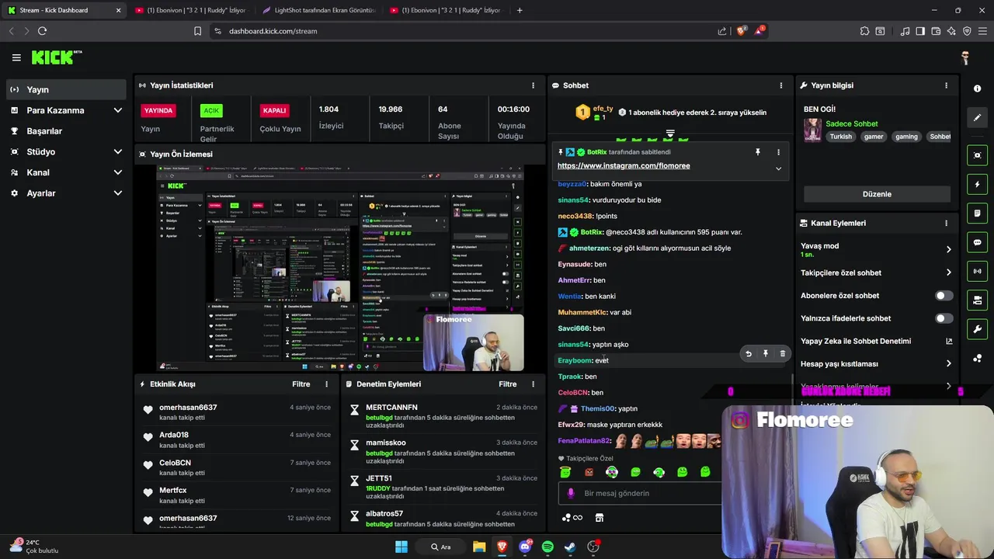994x559 pixels.
Task: Open the Etkinlik Akışı panel three-dot menu
Action: coord(326,384)
